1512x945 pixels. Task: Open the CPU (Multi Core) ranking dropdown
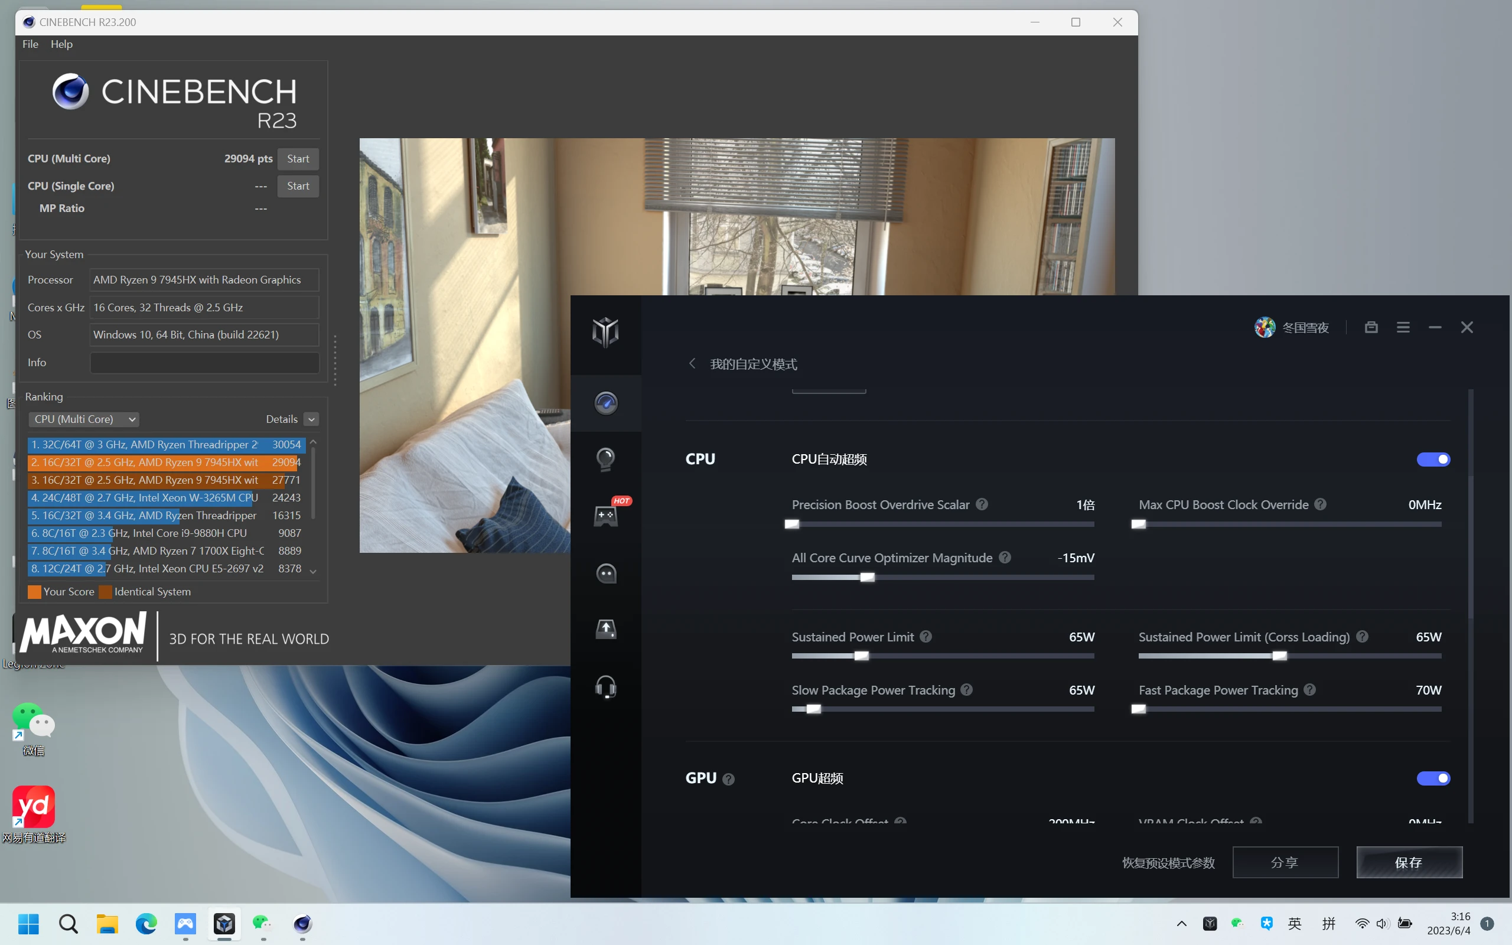pyautogui.click(x=84, y=419)
